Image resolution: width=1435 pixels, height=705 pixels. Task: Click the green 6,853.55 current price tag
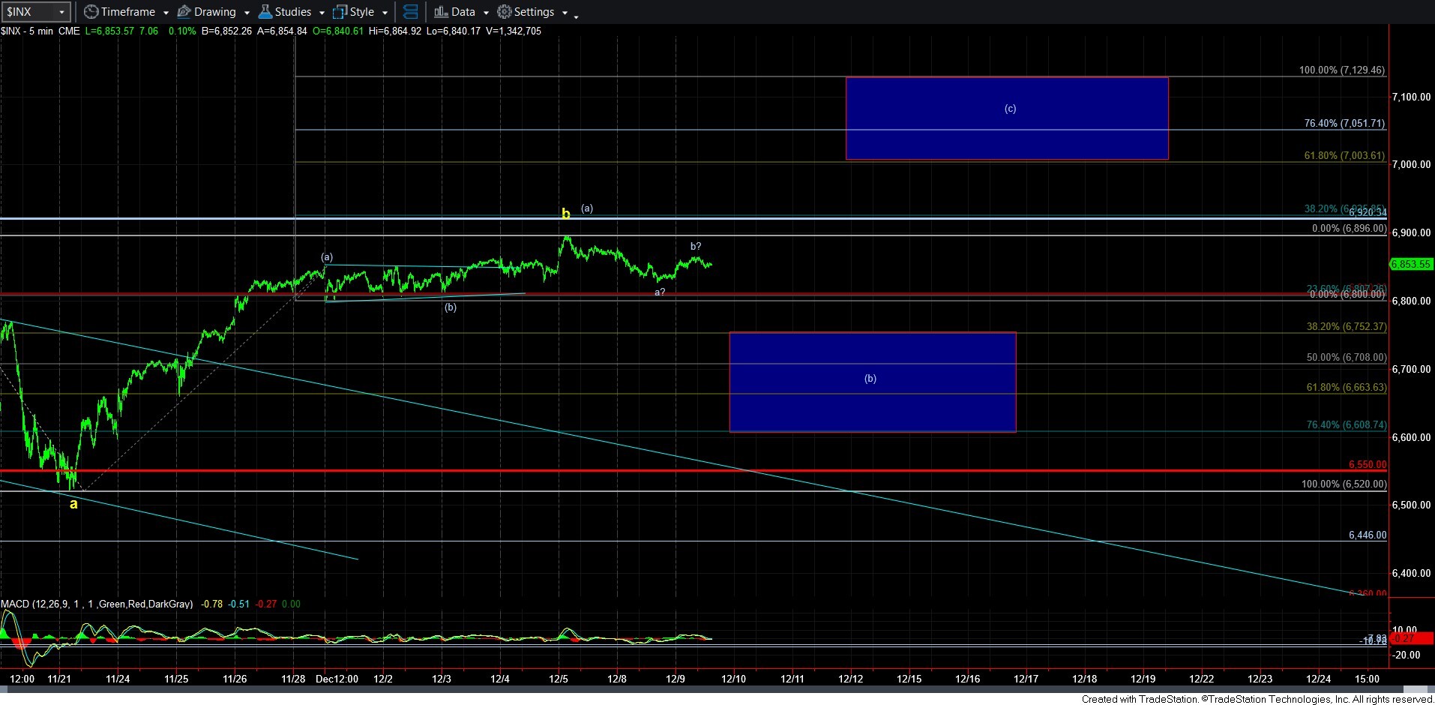tap(1411, 264)
